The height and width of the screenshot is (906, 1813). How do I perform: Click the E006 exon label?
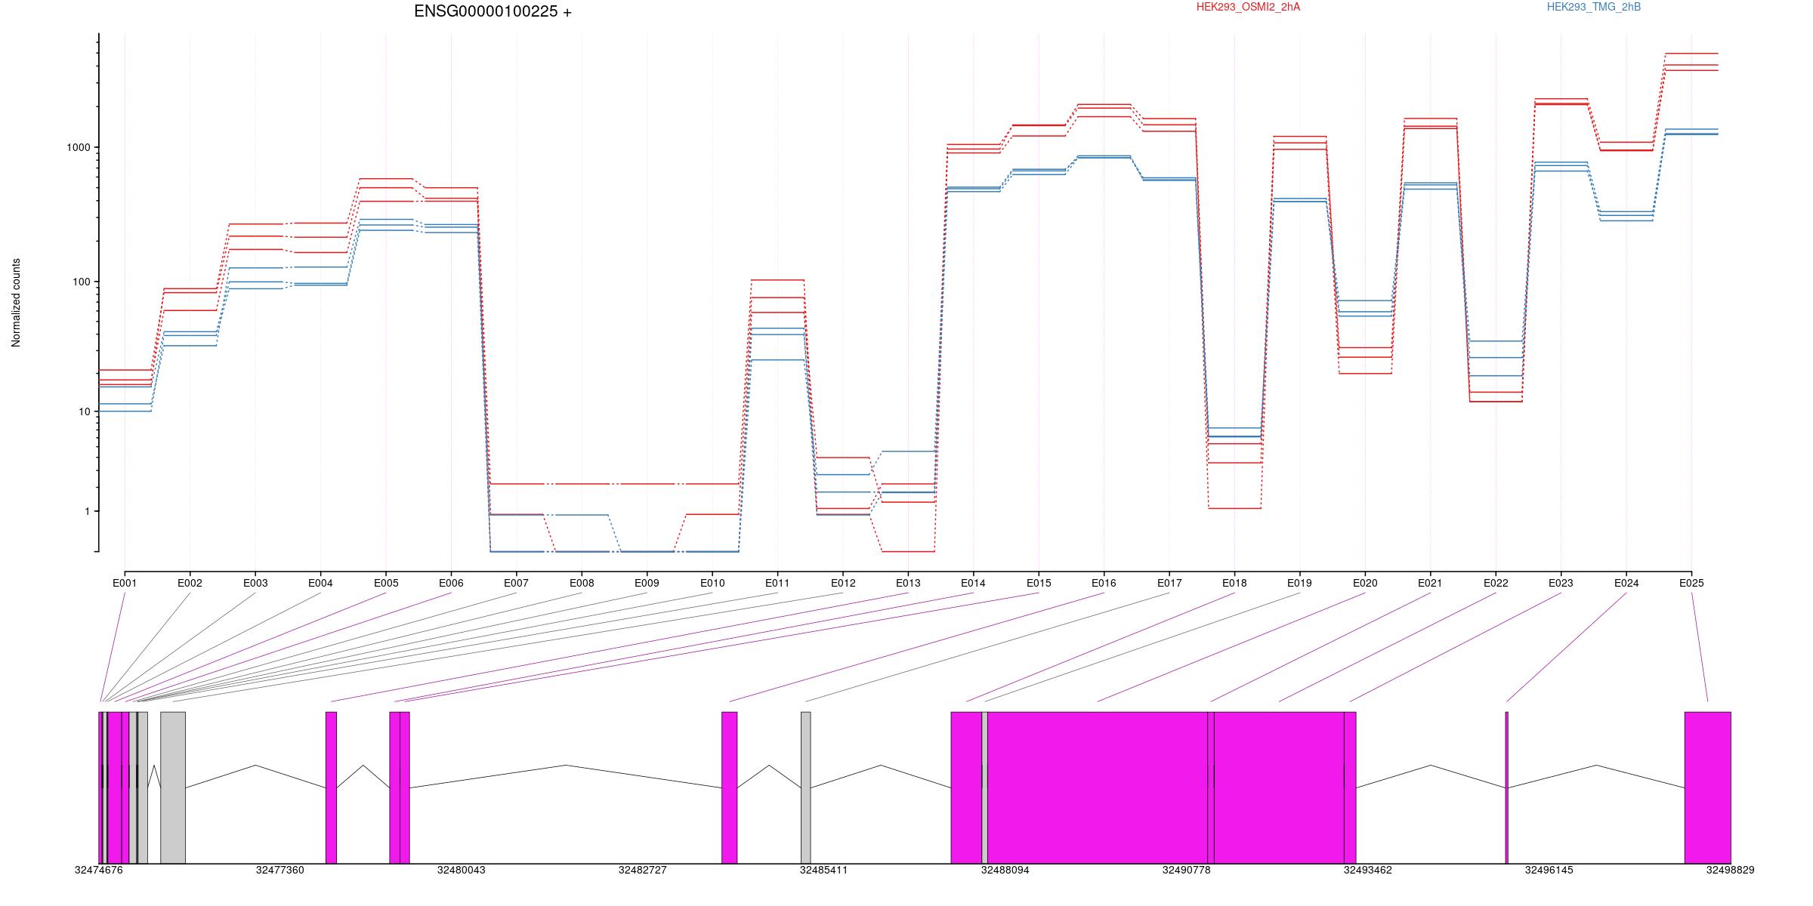point(451,583)
